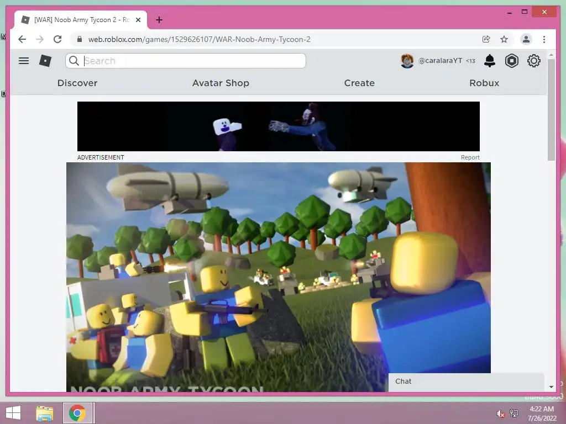Click the Chrome taskbar icon
The height and width of the screenshot is (424, 566).
77,413
